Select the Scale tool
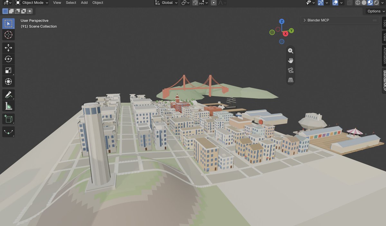This screenshot has height=226, width=386. click(8, 70)
